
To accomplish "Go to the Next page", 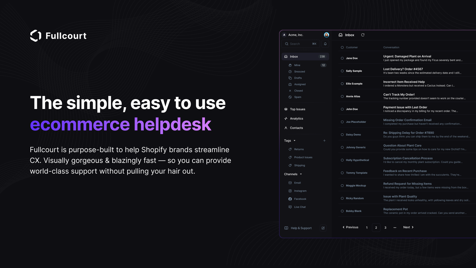I will click(408, 227).
